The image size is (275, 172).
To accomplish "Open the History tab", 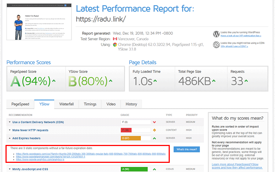I will pyautogui.click(x=131, y=104).
